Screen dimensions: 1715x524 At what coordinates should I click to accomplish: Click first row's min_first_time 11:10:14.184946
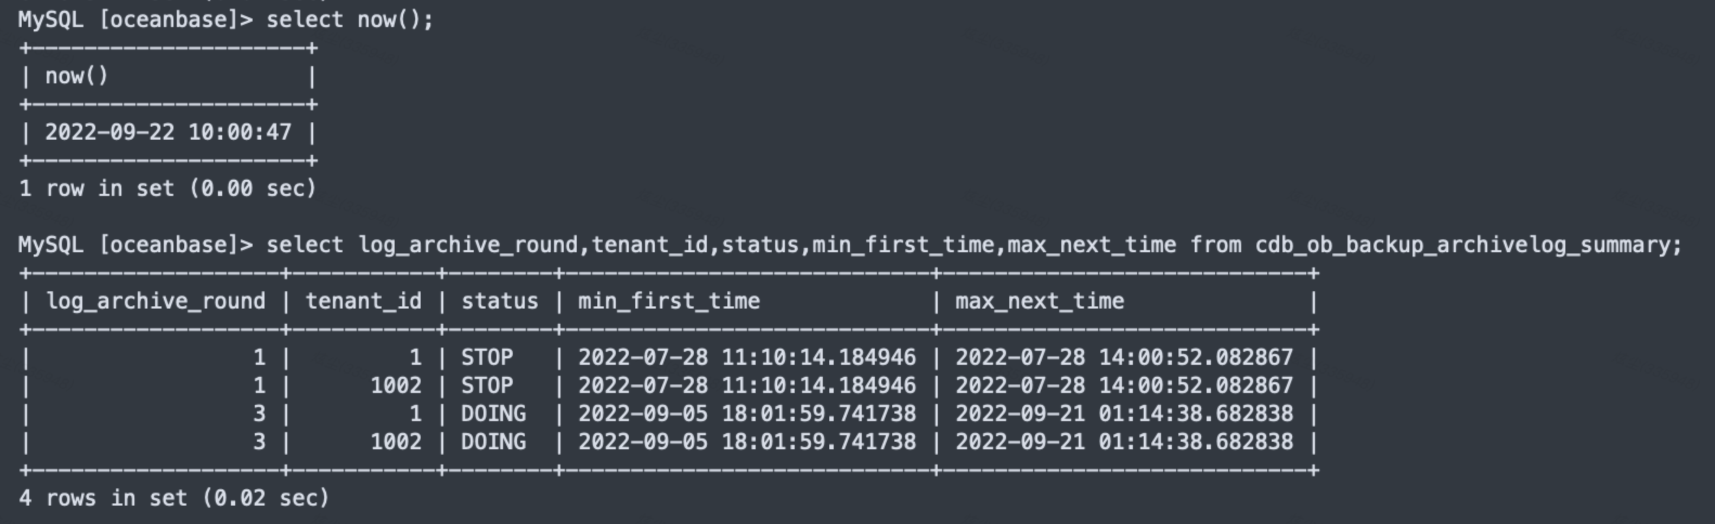819,358
